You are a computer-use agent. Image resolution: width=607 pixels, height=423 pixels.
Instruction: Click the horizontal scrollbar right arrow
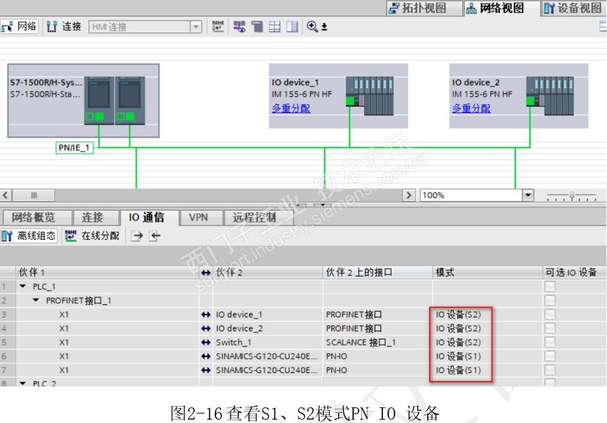tap(409, 195)
